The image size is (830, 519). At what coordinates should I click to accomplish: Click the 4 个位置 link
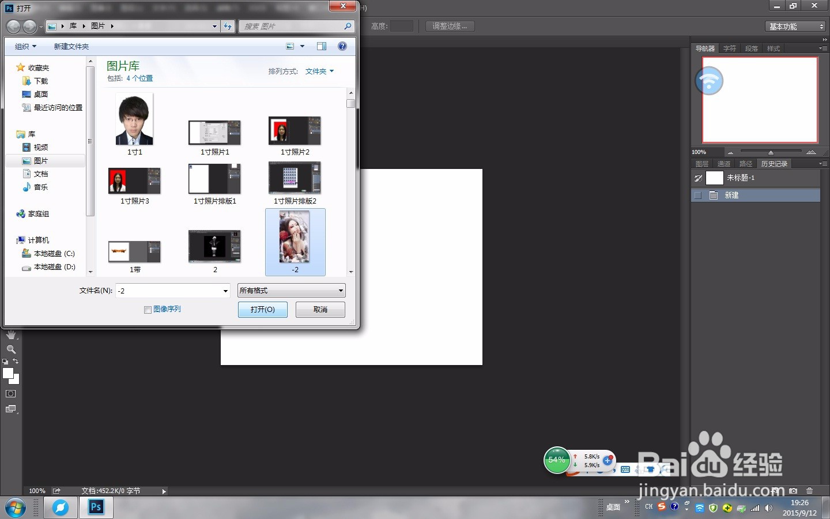tap(139, 78)
